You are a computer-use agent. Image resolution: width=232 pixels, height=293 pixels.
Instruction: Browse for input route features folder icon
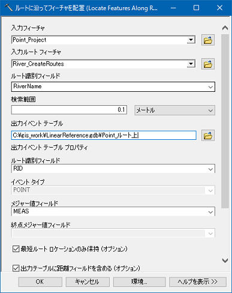(x=208, y=64)
